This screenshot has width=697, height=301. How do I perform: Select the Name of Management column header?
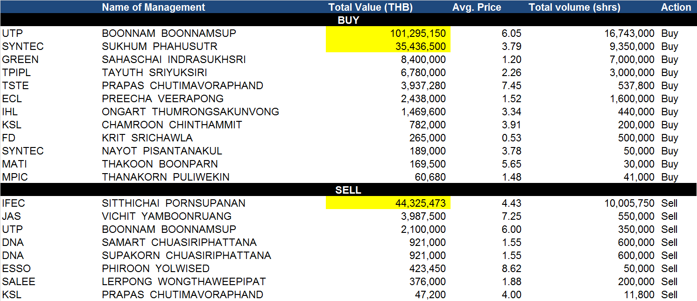coord(153,7)
